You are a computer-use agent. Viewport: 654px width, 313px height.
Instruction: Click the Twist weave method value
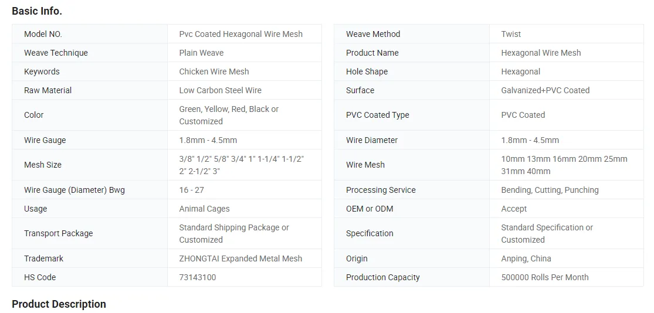pos(511,34)
